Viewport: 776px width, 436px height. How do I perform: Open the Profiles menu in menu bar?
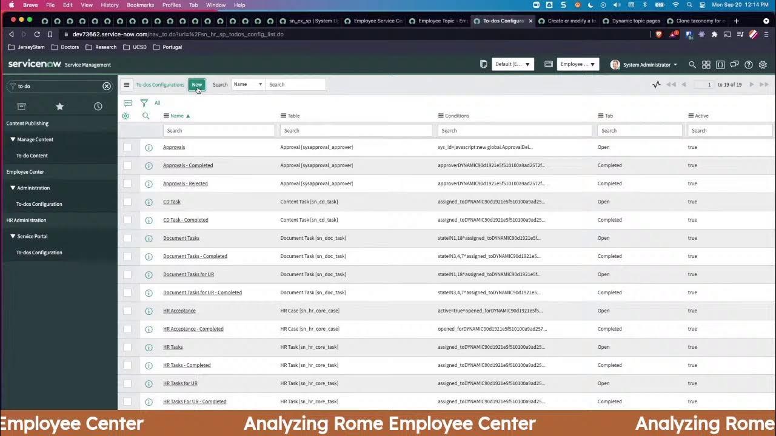click(x=172, y=5)
